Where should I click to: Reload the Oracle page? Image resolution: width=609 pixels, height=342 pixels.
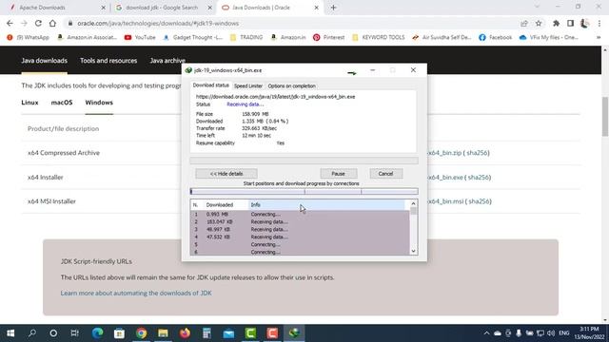[x=38, y=23]
